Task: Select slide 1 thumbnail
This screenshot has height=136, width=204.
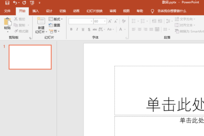Action: point(30,57)
